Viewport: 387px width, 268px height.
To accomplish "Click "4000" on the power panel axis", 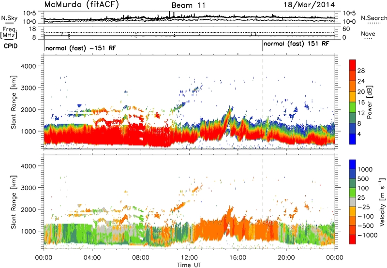I will (28, 66).
